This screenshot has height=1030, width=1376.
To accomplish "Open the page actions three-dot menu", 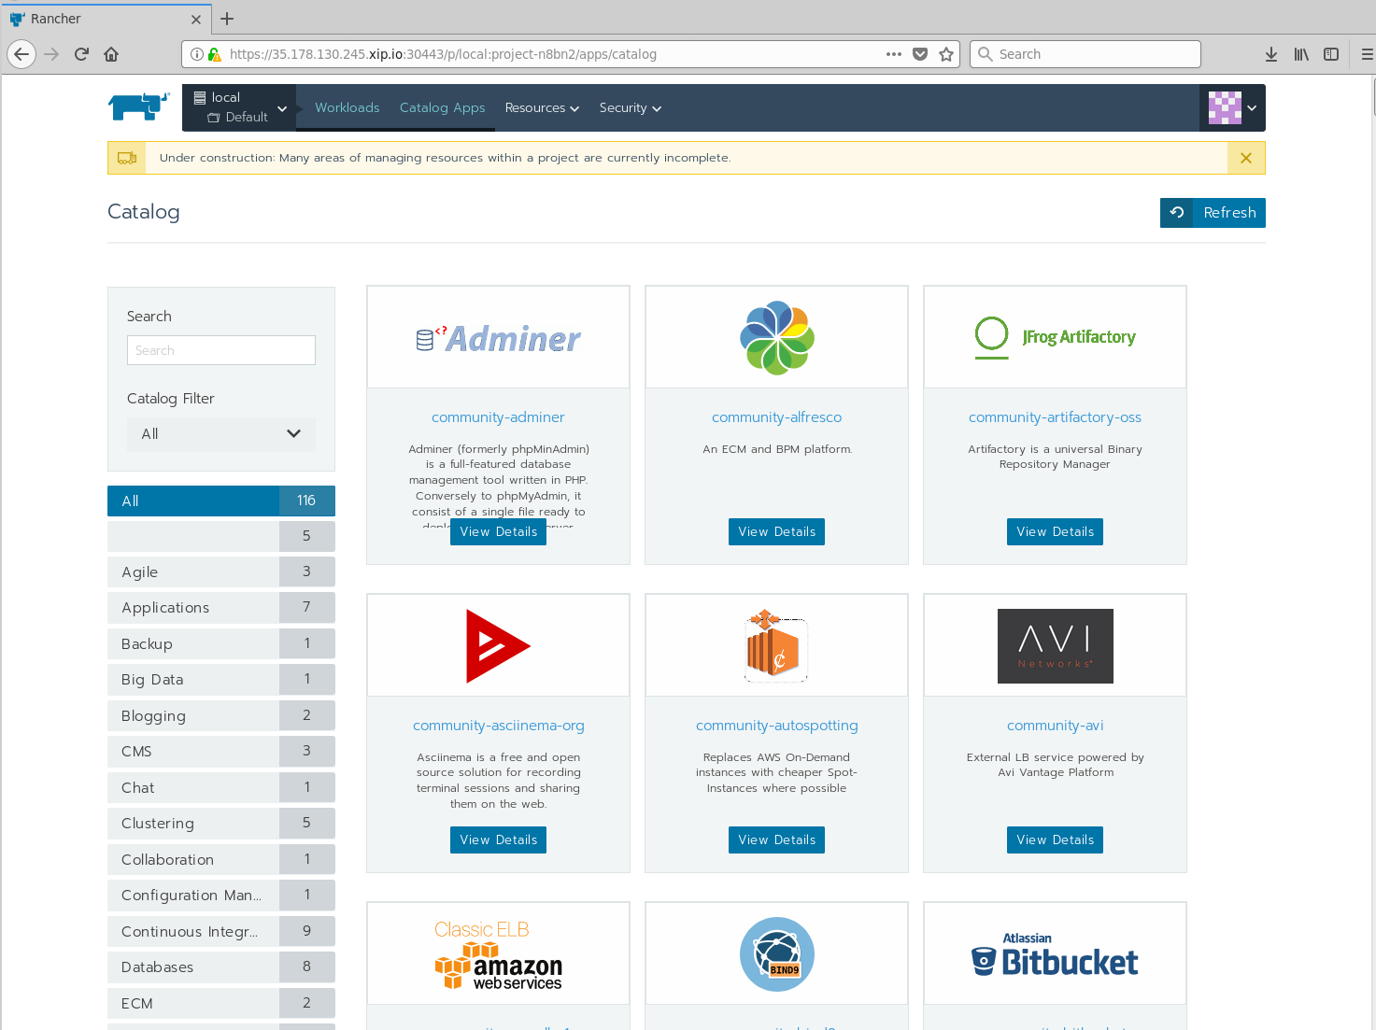I will pos(894,54).
